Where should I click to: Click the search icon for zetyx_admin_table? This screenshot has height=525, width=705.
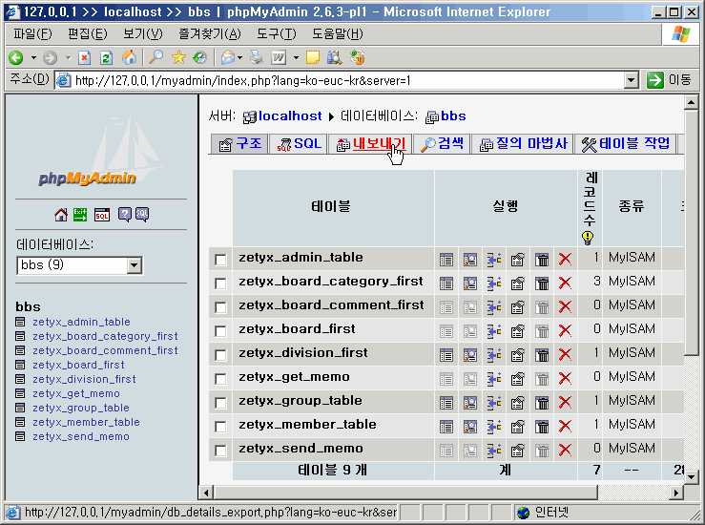[x=470, y=260]
